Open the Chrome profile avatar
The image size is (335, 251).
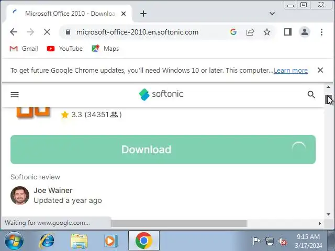click(305, 32)
